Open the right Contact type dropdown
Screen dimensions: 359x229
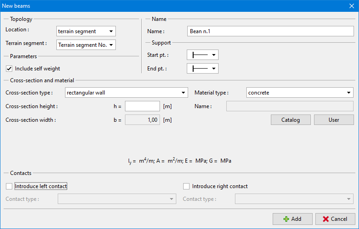(294, 199)
